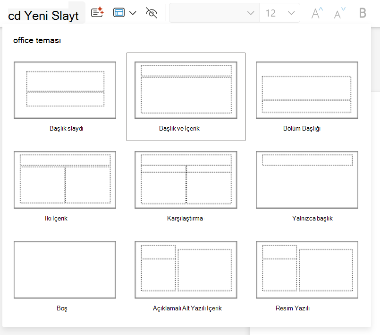Click Açıklamalı Alt Yazılı İçerik label text
This screenshot has width=380, height=335.
pyautogui.click(x=187, y=308)
